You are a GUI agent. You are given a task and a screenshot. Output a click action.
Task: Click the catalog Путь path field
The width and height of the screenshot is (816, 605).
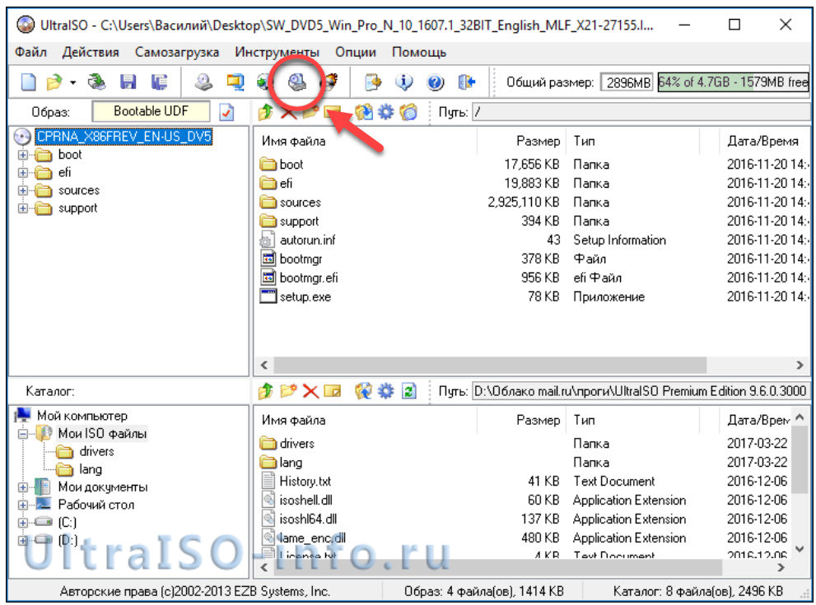pos(641,391)
